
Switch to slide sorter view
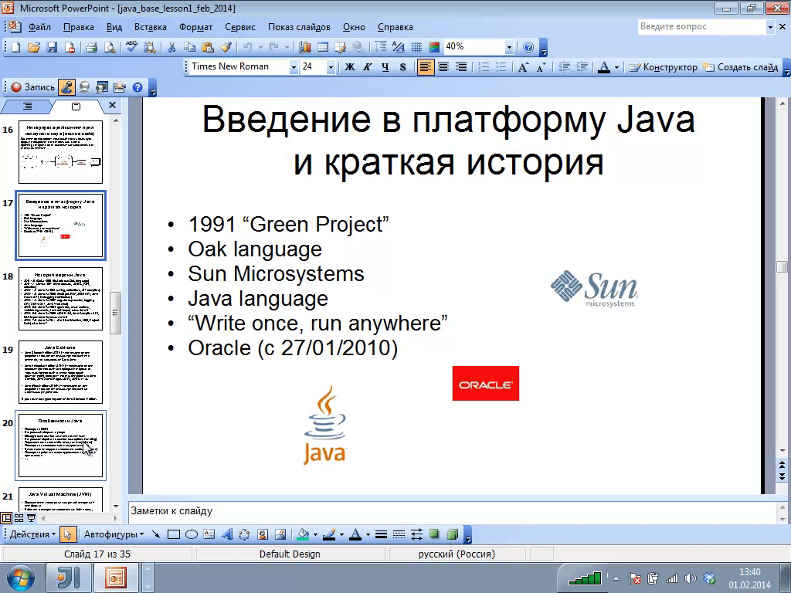[19, 518]
